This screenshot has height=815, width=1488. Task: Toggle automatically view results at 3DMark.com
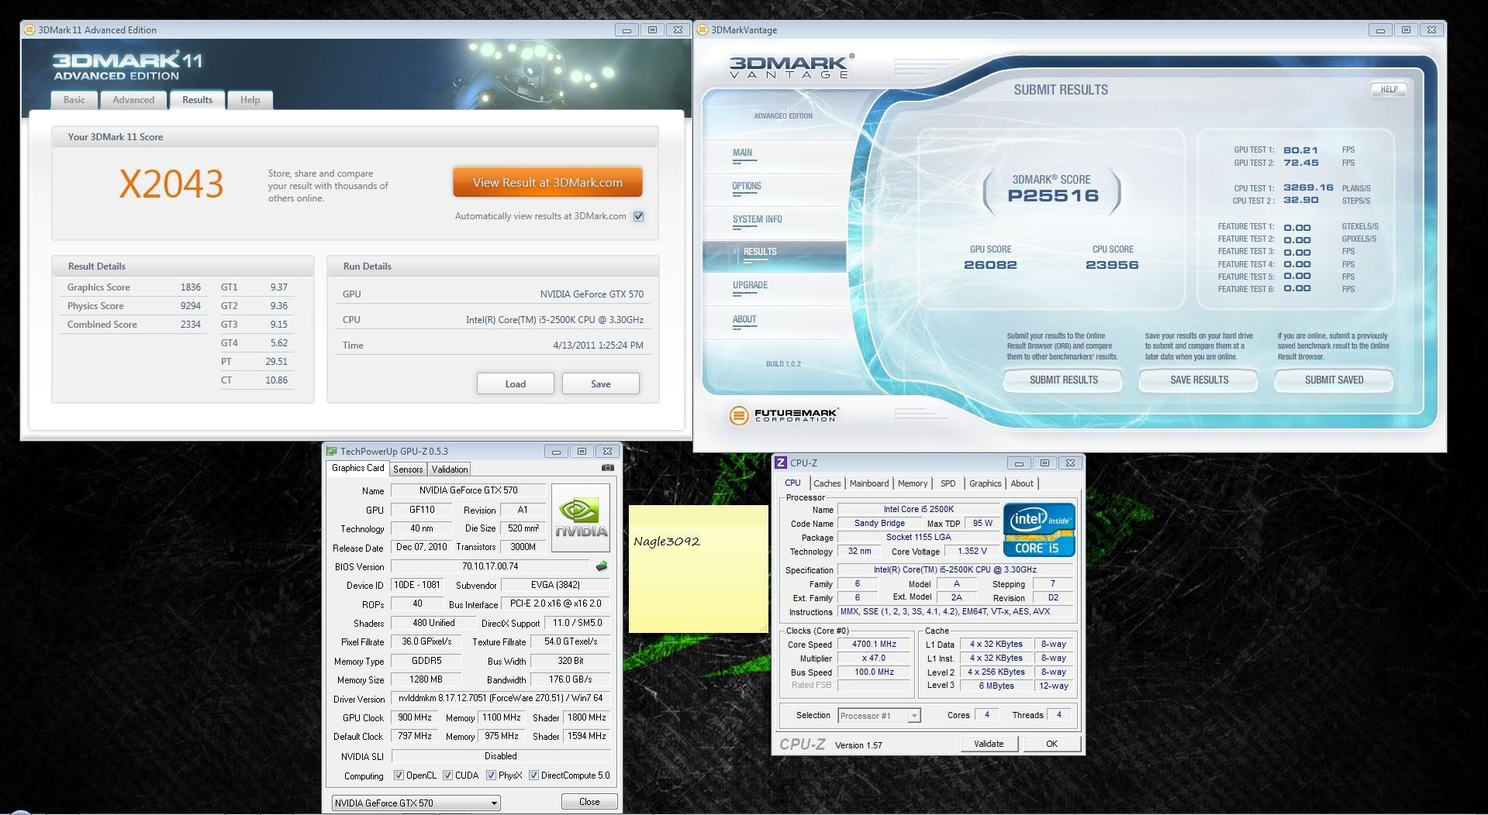click(639, 216)
